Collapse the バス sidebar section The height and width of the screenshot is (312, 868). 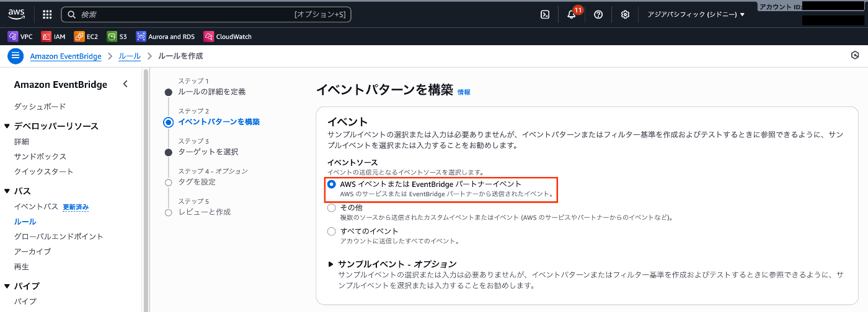[7, 191]
